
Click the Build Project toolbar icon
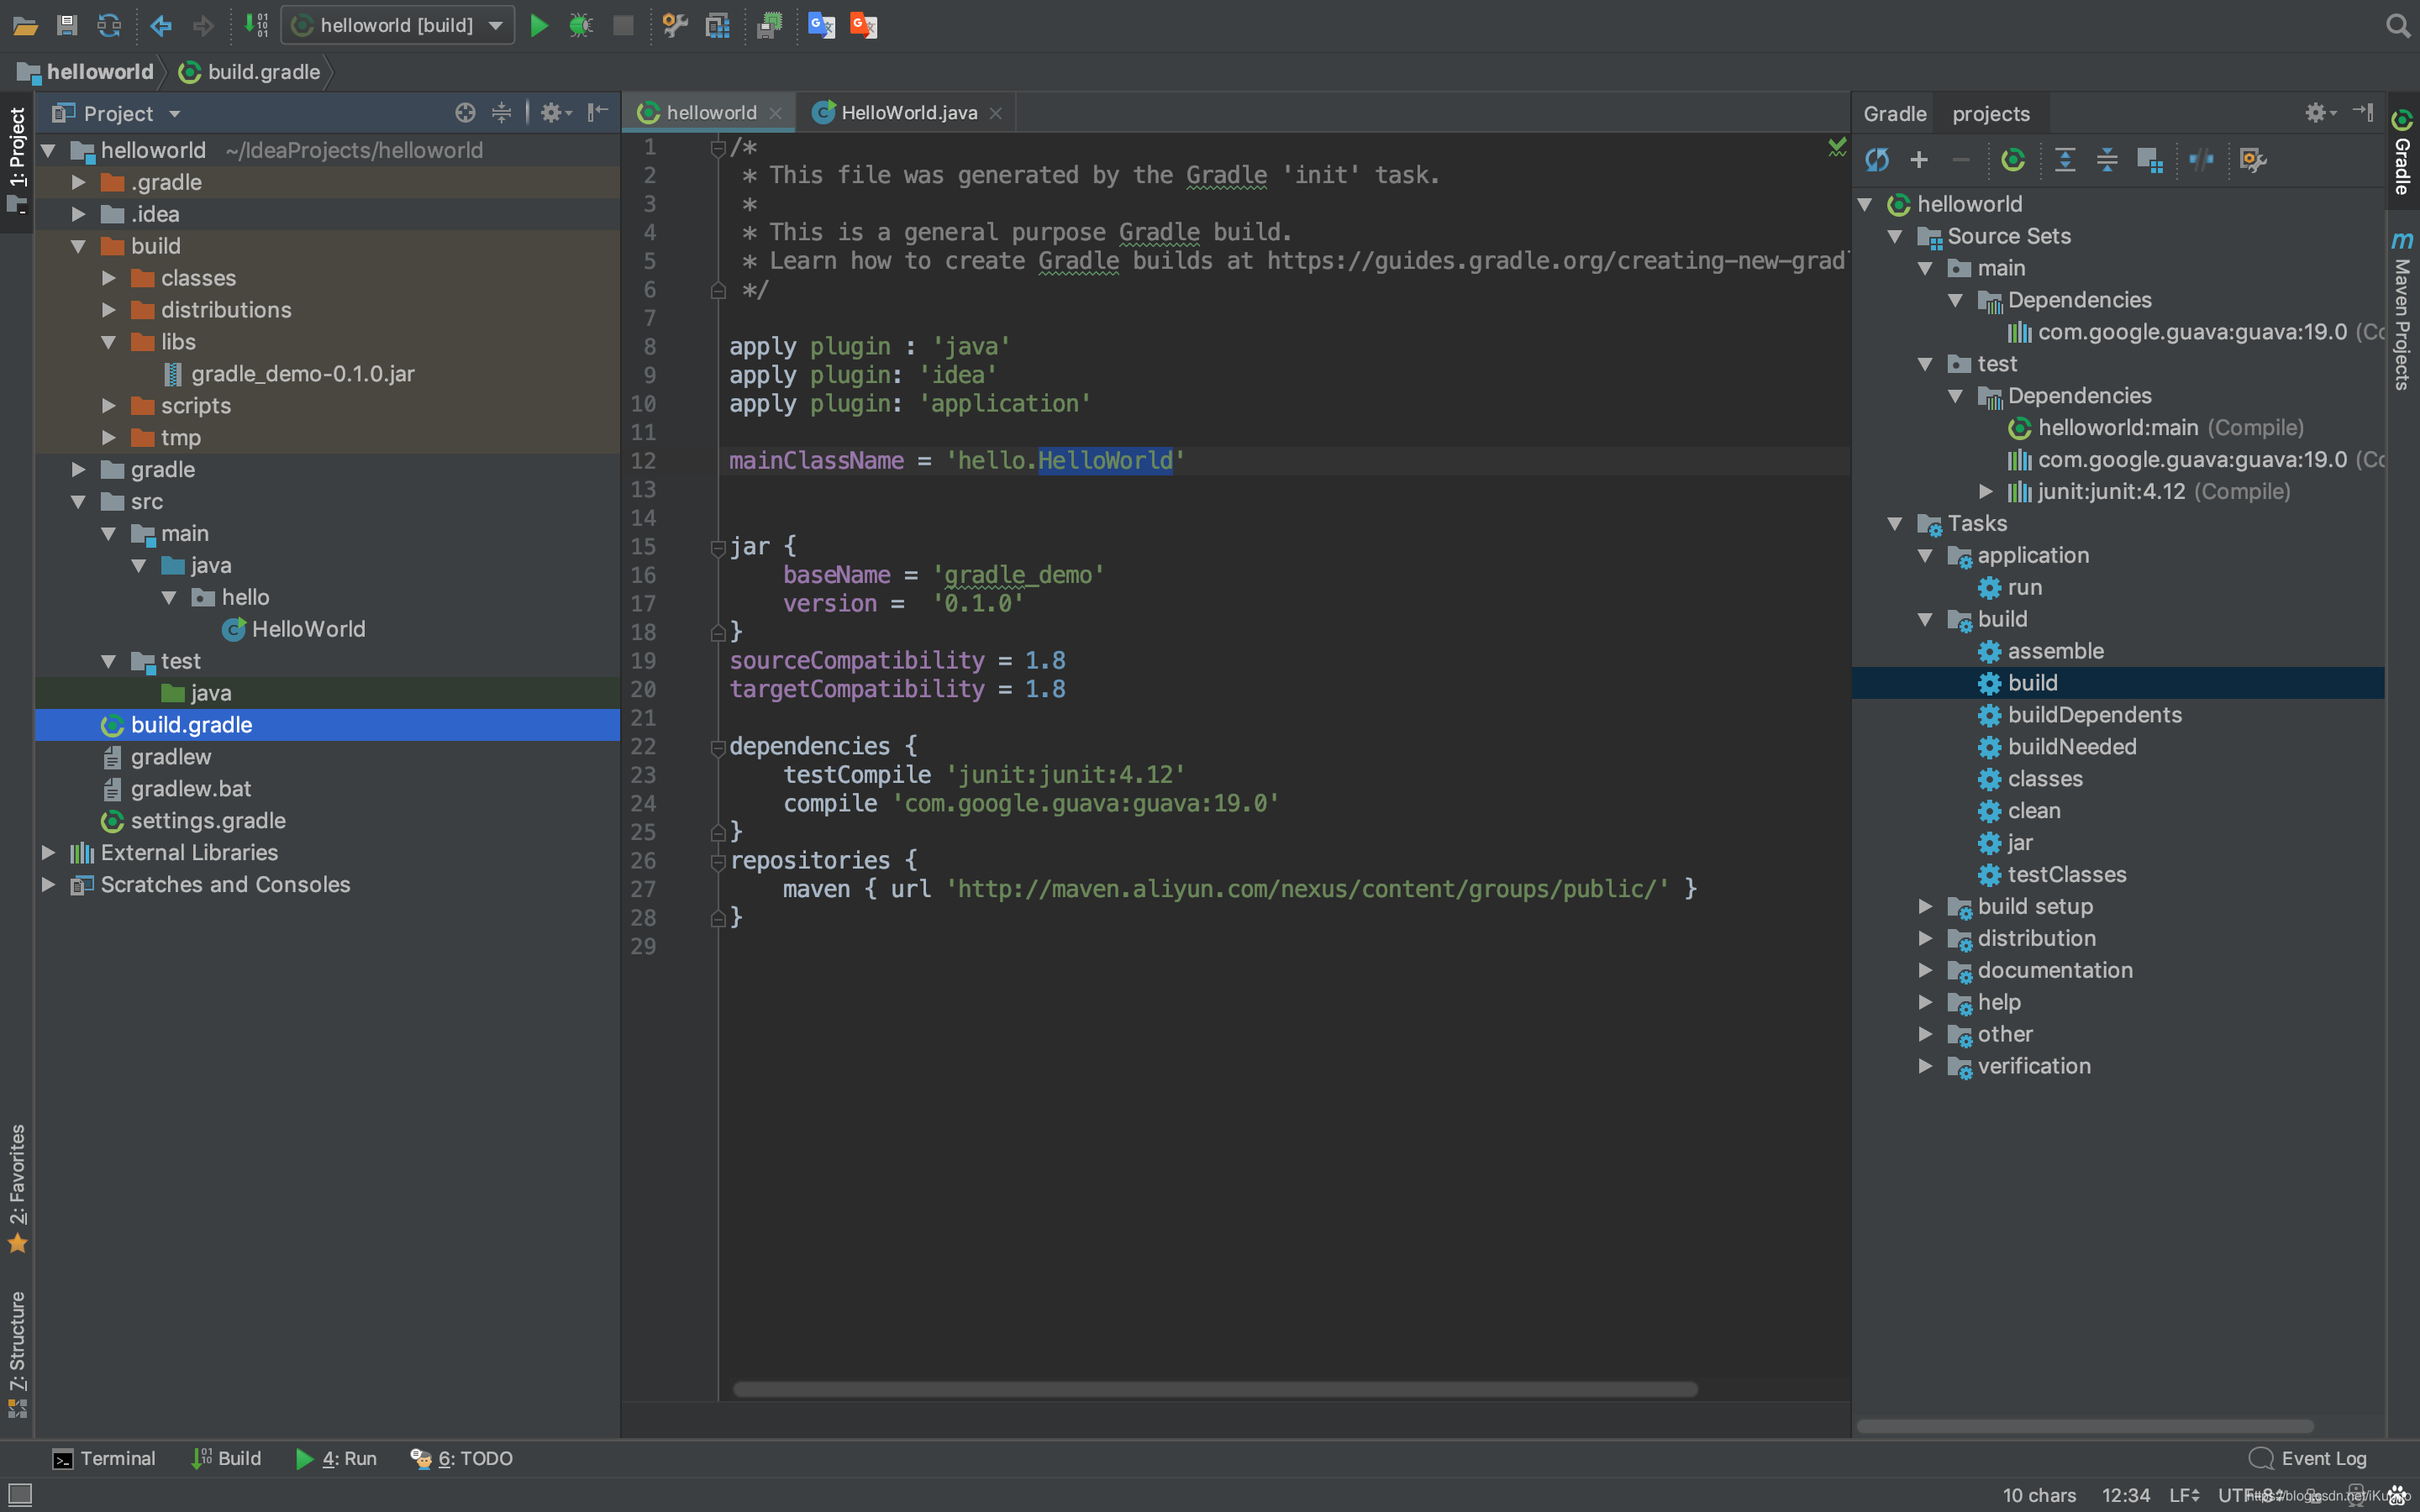pos(256,26)
